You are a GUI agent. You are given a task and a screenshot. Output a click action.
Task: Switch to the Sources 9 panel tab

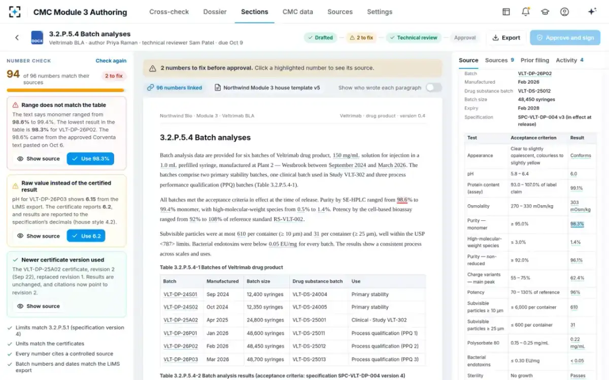[x=499, y=60]
